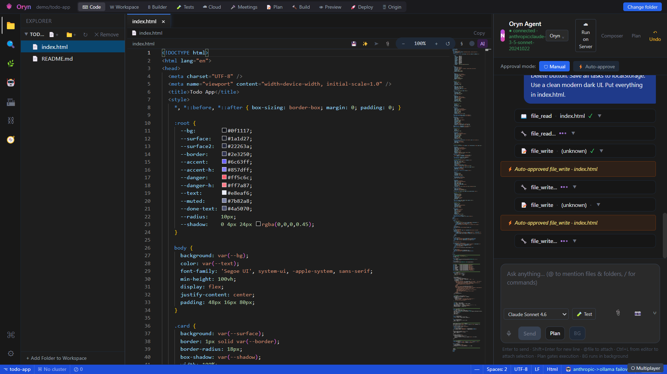
Task: Select Manual approval mode
Action: 554,67
